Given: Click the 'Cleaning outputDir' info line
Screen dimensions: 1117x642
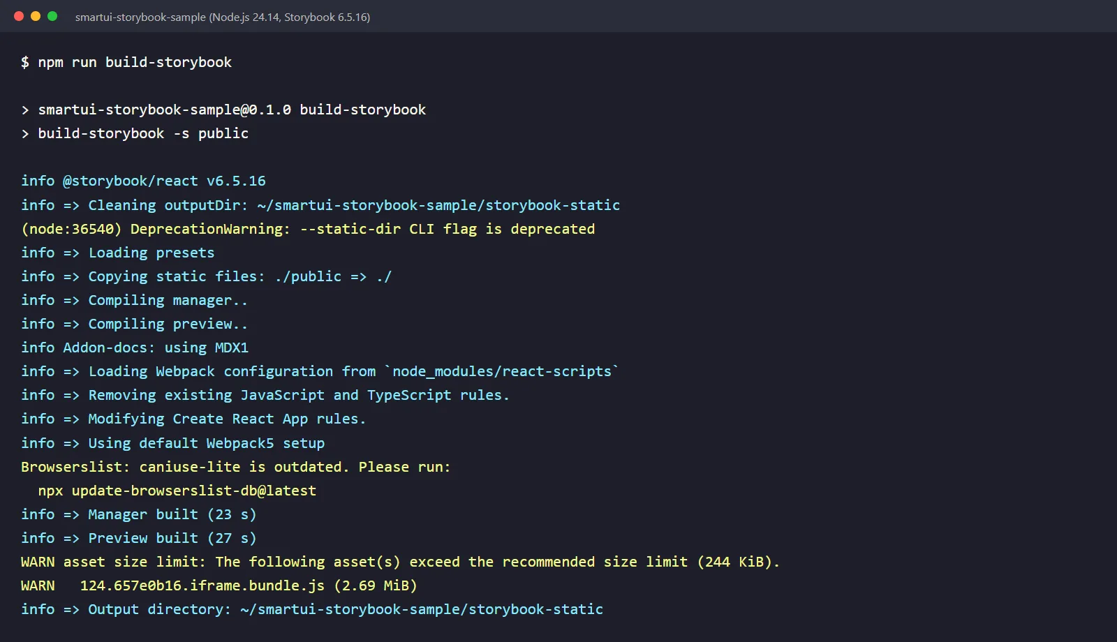Looking at the screenshot, I should pos(320,205).
